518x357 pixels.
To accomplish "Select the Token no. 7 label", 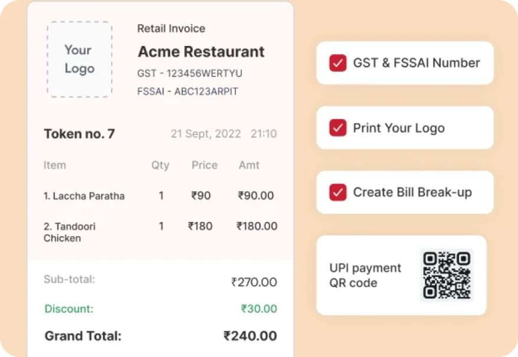I will [x=79, y=134].
